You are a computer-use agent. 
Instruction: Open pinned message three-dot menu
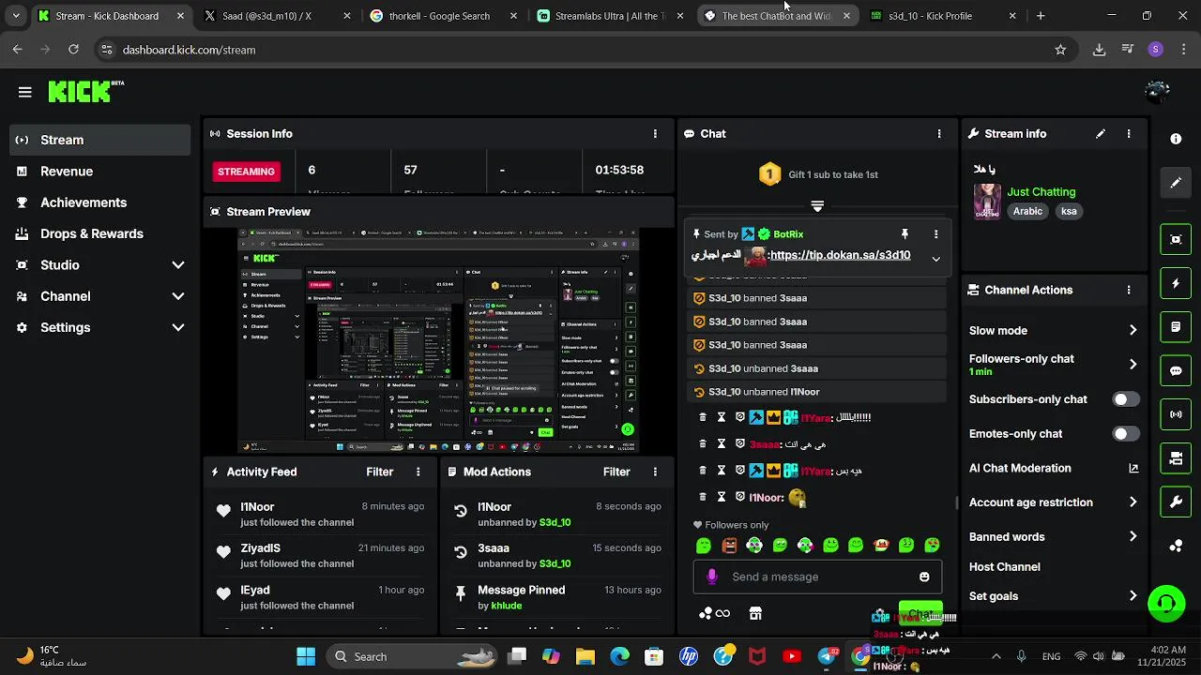[x=935, y=234]
